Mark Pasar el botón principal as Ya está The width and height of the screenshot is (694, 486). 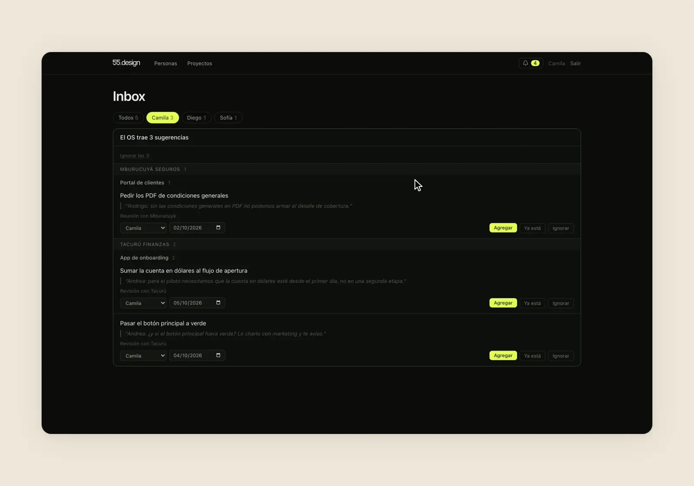pyautogui.click(x=532, y=356)
